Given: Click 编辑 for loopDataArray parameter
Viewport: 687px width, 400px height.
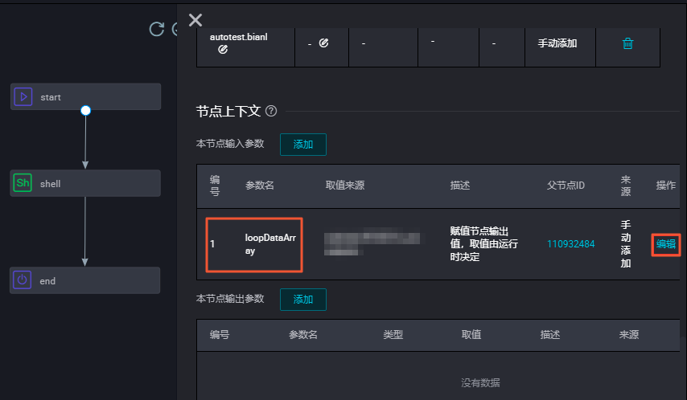Looking at the screenshot, I should point(666,244).
